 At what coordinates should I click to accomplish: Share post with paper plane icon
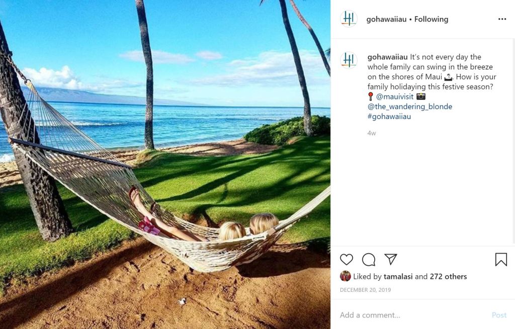click(391, 259)
